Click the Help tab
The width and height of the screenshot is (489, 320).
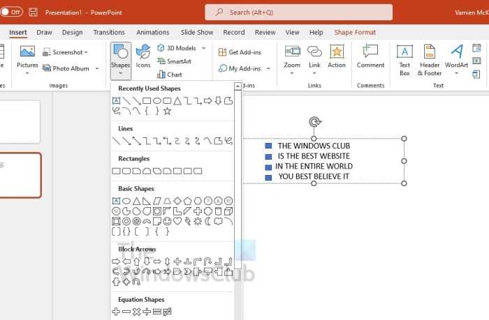click(x=316, y=32)
